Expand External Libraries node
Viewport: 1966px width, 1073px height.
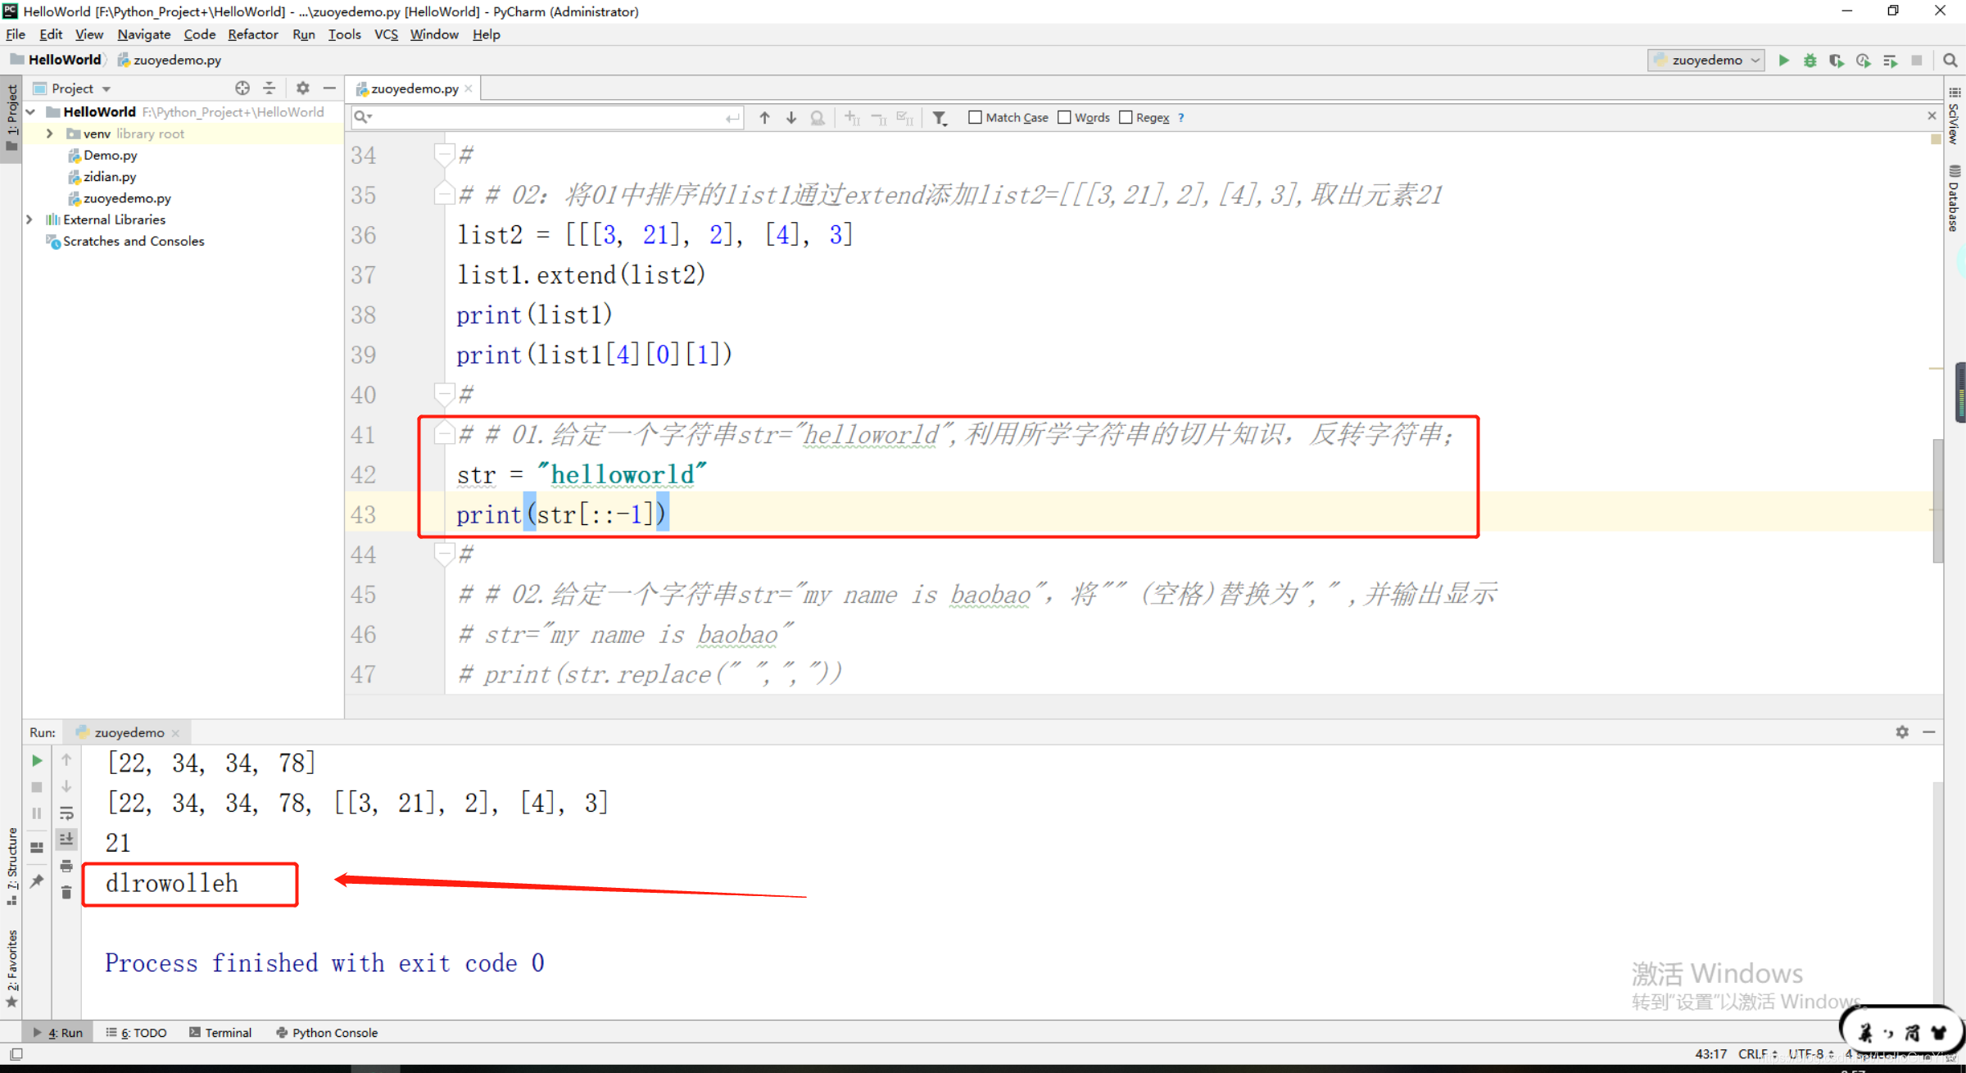point(29,219)
